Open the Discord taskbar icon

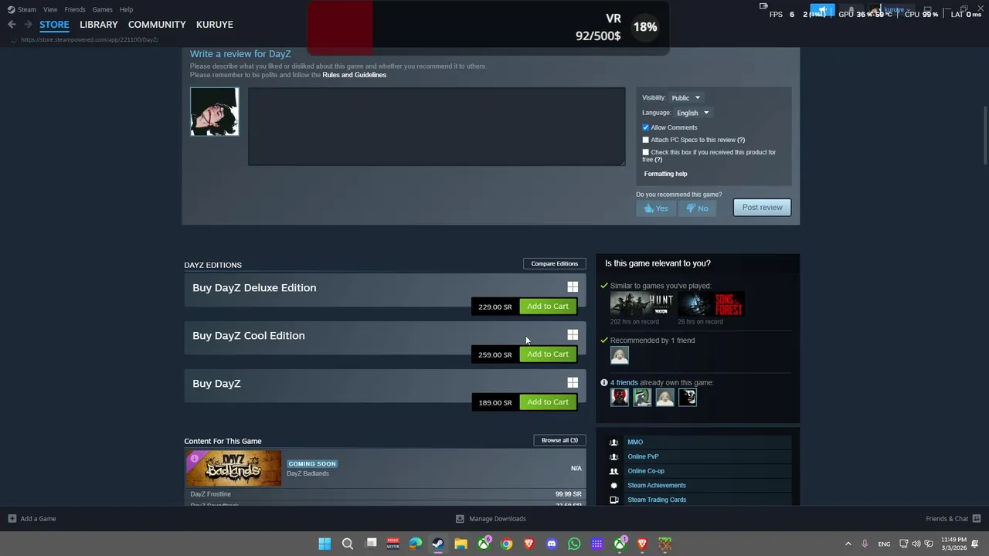[552, 544]
